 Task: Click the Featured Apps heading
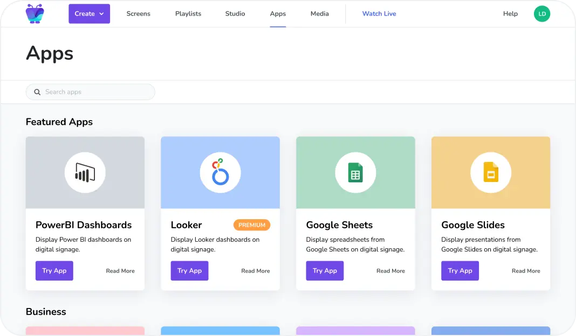(59, 122)
